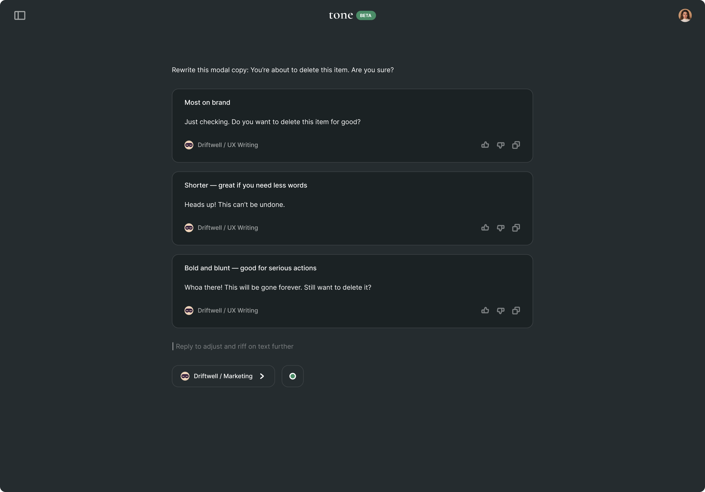Thumbs down the 'Whoa there!' suggestion
Image resolution: width=705 pixels, height=492 pixels.
coord(501,310)
